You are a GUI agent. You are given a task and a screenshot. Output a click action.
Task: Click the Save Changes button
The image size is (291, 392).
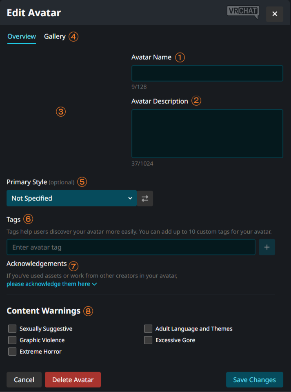point(254,380)
